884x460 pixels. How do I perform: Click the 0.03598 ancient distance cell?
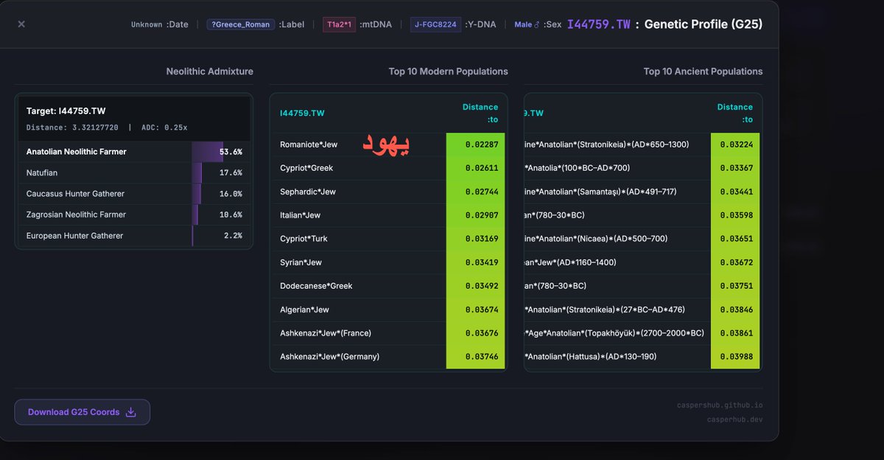735,215
